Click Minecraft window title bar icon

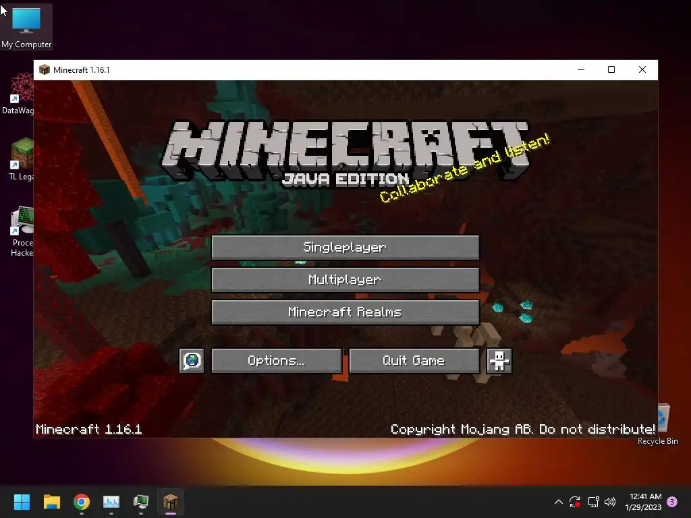[x=45, y=69]
